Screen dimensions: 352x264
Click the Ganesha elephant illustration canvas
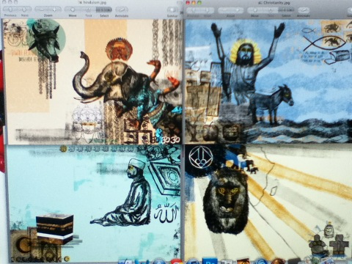coord(92,81)
